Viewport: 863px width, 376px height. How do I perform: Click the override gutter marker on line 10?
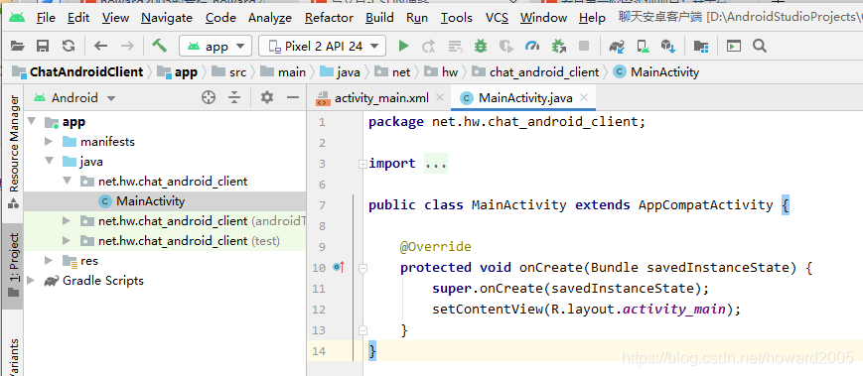point(339,268)
